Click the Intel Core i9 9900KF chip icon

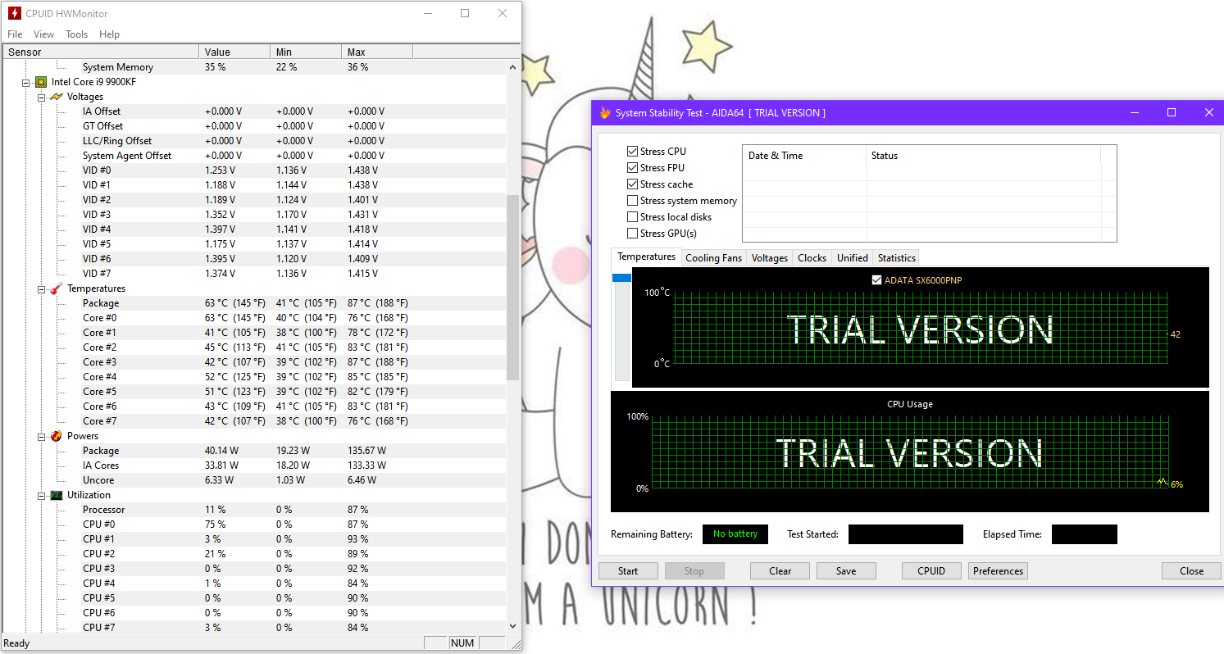coord(41,82)
